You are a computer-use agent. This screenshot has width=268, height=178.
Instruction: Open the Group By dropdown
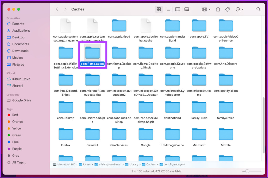(x=206, y=9)
